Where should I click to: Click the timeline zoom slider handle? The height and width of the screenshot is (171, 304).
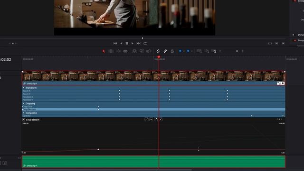237,51
